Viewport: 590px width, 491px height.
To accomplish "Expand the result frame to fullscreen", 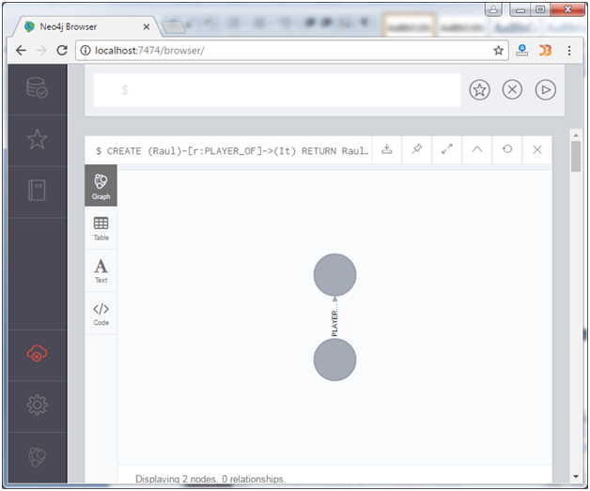I will (447, 149).
